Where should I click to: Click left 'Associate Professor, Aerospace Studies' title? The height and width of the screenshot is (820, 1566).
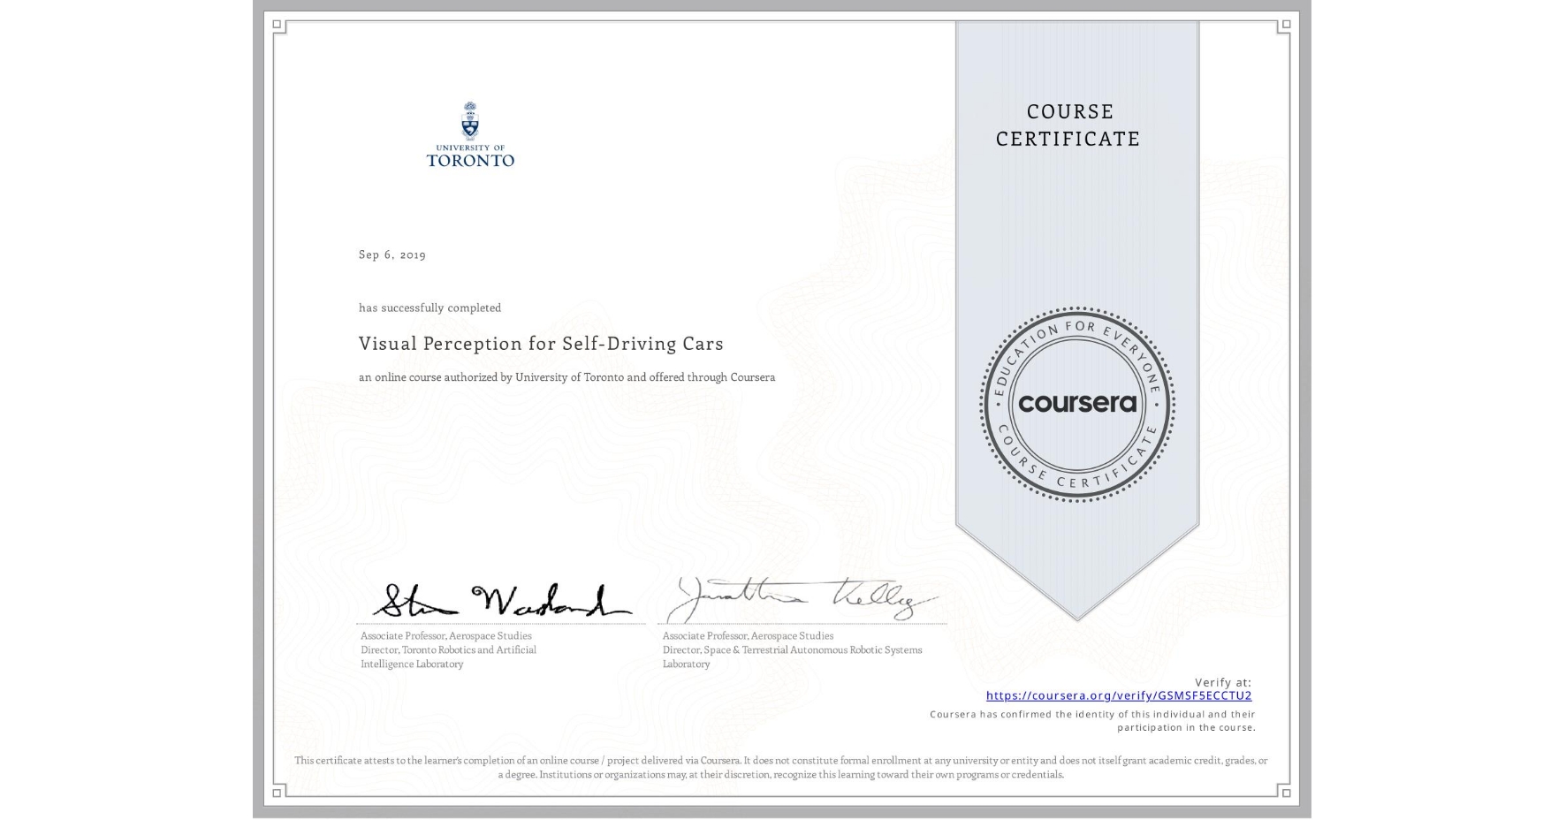pos(446,635)
